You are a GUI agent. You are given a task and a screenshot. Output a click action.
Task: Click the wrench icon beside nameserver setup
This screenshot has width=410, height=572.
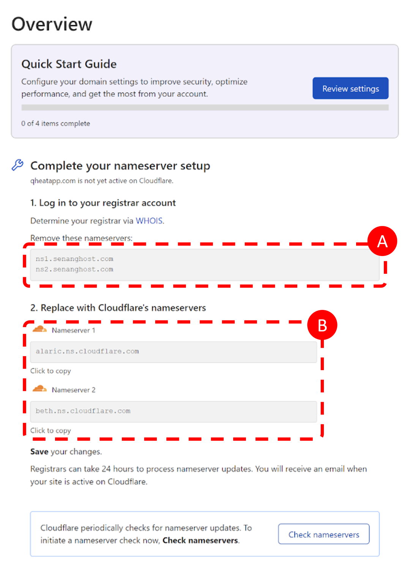click(17, 165)
